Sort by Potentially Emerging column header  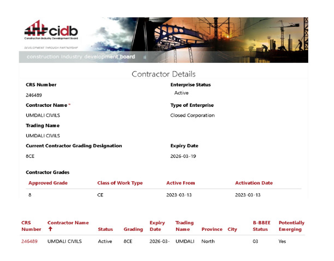coord(291,226)
